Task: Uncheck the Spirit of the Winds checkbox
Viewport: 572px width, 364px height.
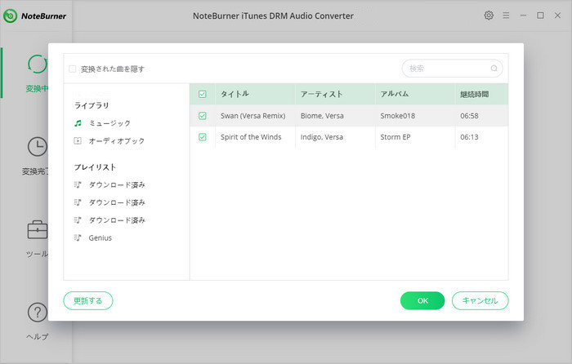Action: 203,137
